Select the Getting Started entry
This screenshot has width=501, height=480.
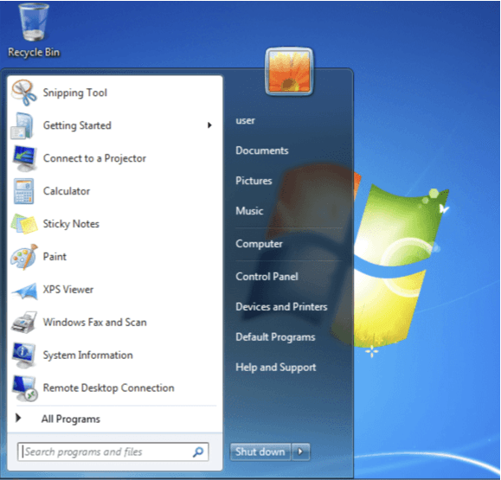click(x=77, y=125)
